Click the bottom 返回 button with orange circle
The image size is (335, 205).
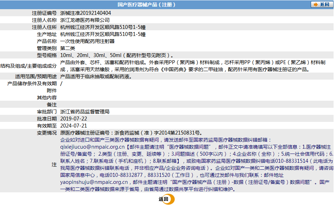click(x=166, y=199)
